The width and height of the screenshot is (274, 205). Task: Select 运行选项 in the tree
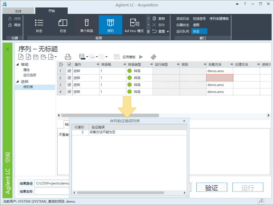pyautogui.click(x=30, y=75)
